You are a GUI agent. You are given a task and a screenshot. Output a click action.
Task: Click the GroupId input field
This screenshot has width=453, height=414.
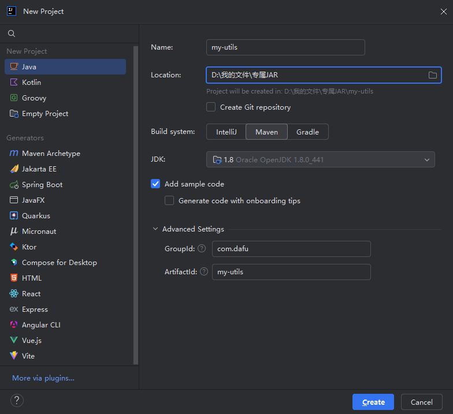[291, 249]
